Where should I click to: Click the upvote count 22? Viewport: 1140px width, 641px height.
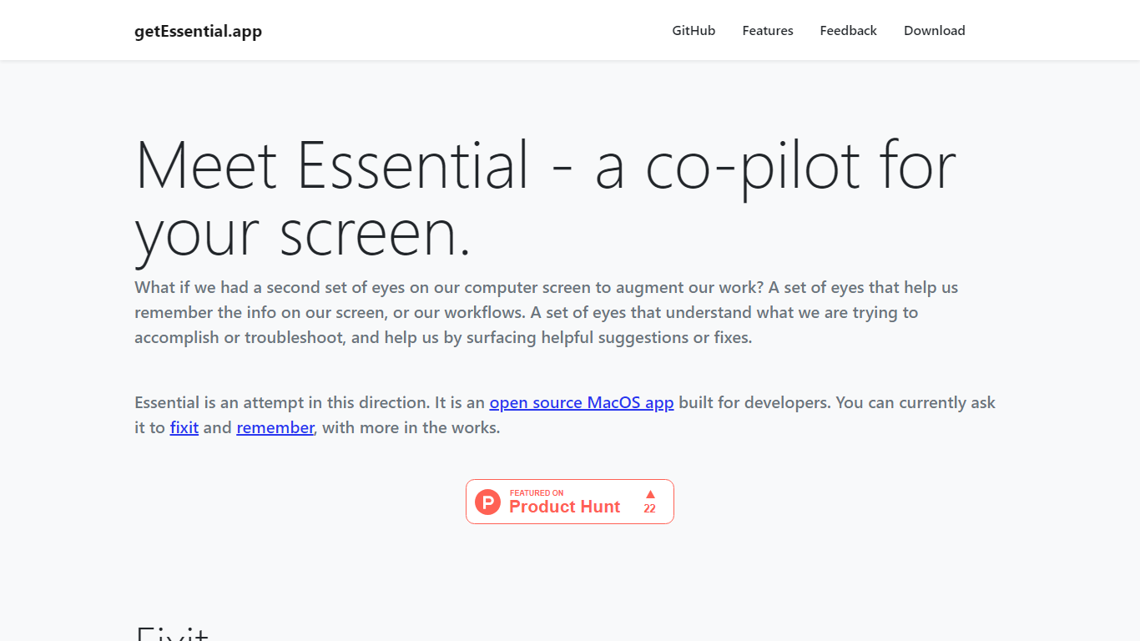[x=649, y=508]
